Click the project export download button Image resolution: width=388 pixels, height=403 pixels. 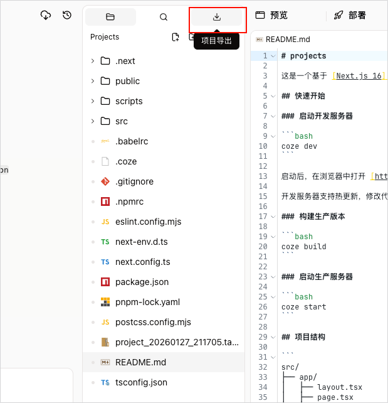217,17
